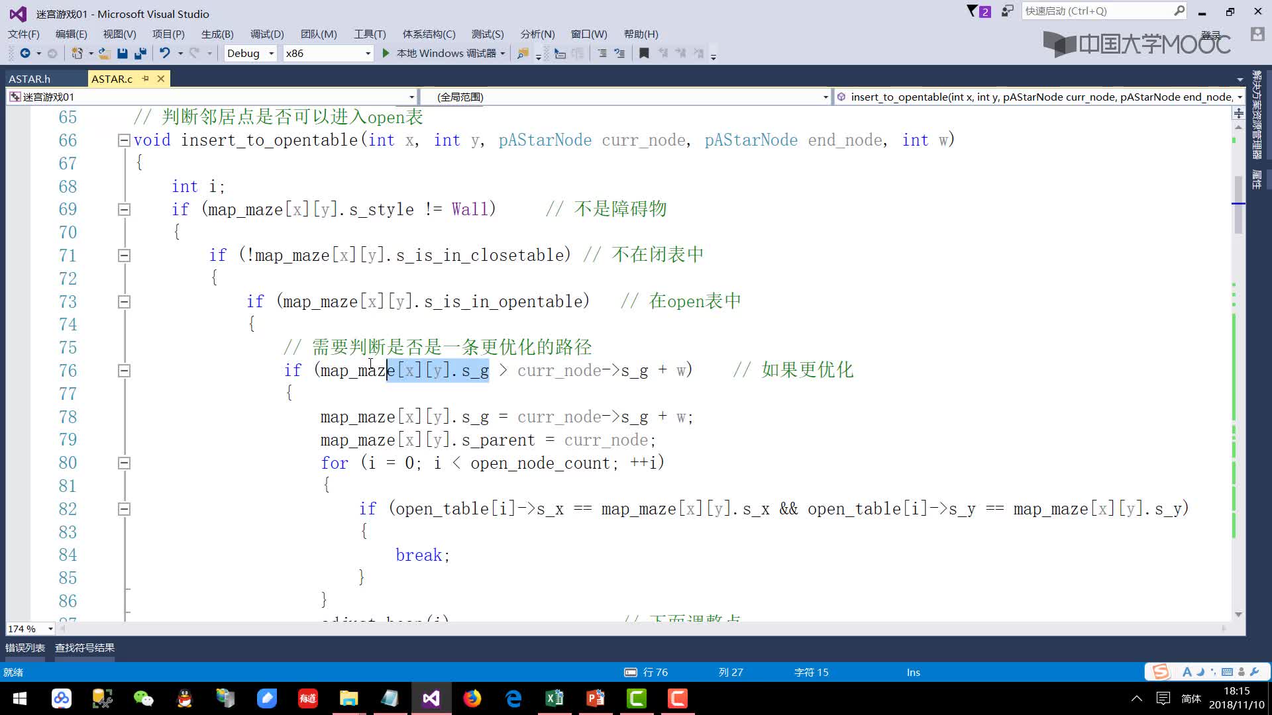Click the Quick Launch search magnifier
Image resolution: width=1272 pixels, height=715 pixels.
click(1179, 11)
